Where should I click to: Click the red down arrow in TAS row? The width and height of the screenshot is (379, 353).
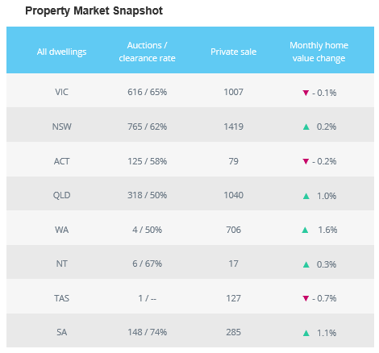pyautogui.click(x=306, y=298)
